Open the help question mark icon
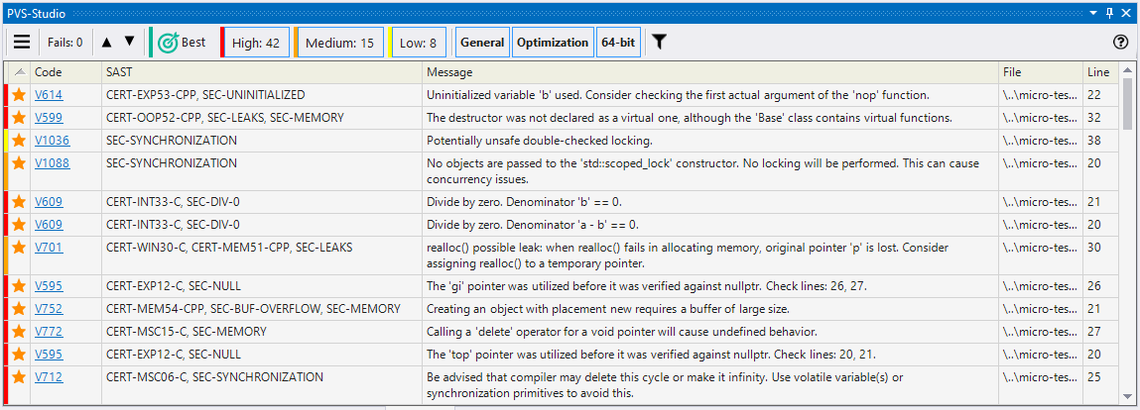 coord(1121,43)
